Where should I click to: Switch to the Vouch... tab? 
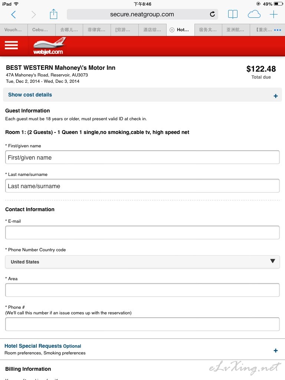(x=14, y=30)
